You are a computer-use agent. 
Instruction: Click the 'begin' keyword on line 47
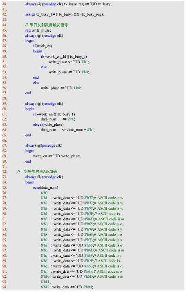(30, 41)
